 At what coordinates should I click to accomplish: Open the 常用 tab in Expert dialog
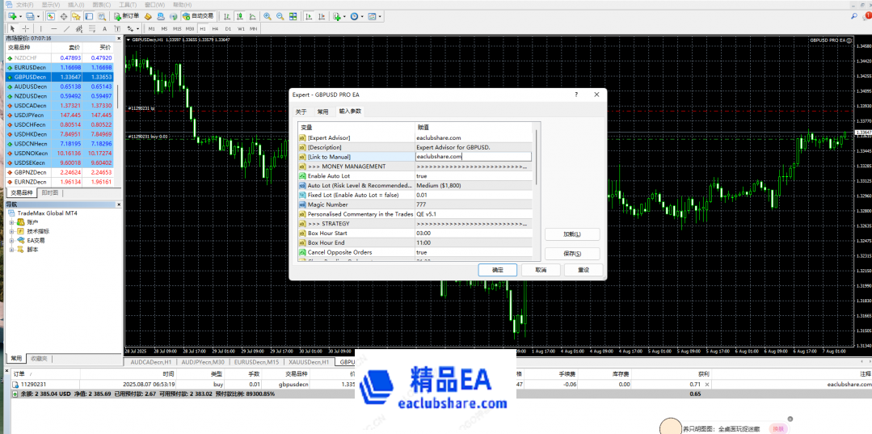pos(322,112)
